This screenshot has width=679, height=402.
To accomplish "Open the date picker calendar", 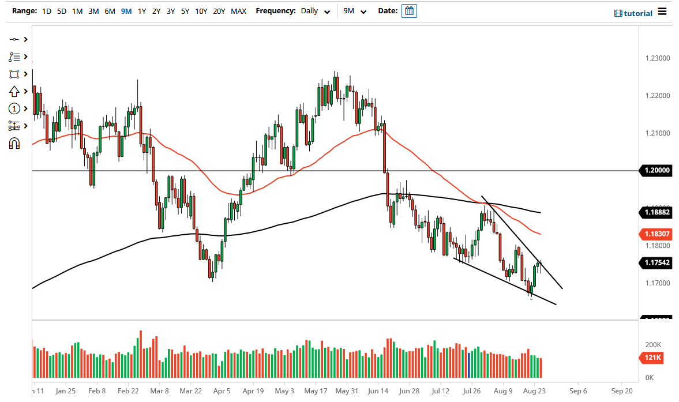I will (409, 11).
